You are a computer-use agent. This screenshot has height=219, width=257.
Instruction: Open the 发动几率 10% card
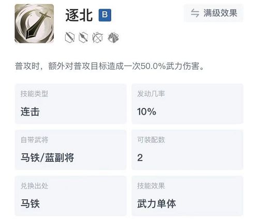(187, 104)
